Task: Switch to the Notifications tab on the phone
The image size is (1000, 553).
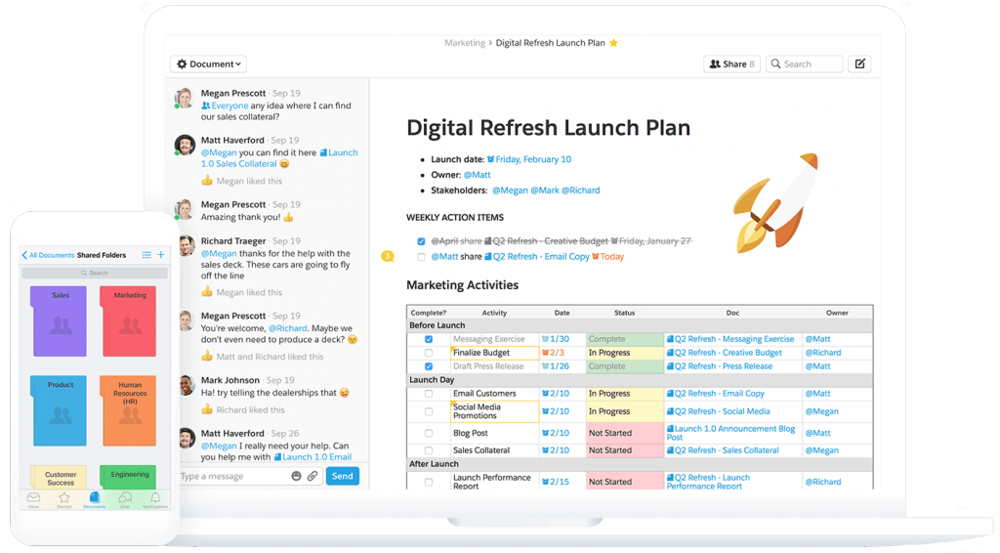Action: (155, 499)
